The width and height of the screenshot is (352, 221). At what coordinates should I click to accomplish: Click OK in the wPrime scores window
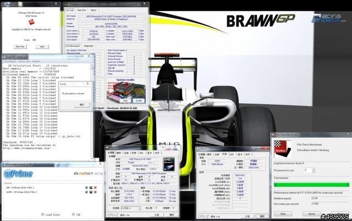pyautogui.click(x=76, y=215)
